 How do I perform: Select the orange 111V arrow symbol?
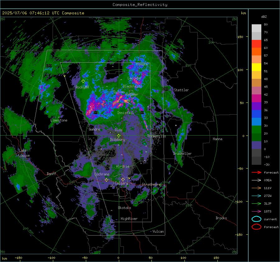click(256, 188)
